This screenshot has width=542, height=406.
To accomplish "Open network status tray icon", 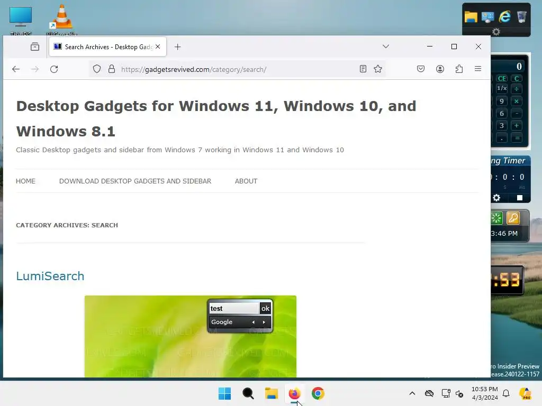I will click(446, 393).
